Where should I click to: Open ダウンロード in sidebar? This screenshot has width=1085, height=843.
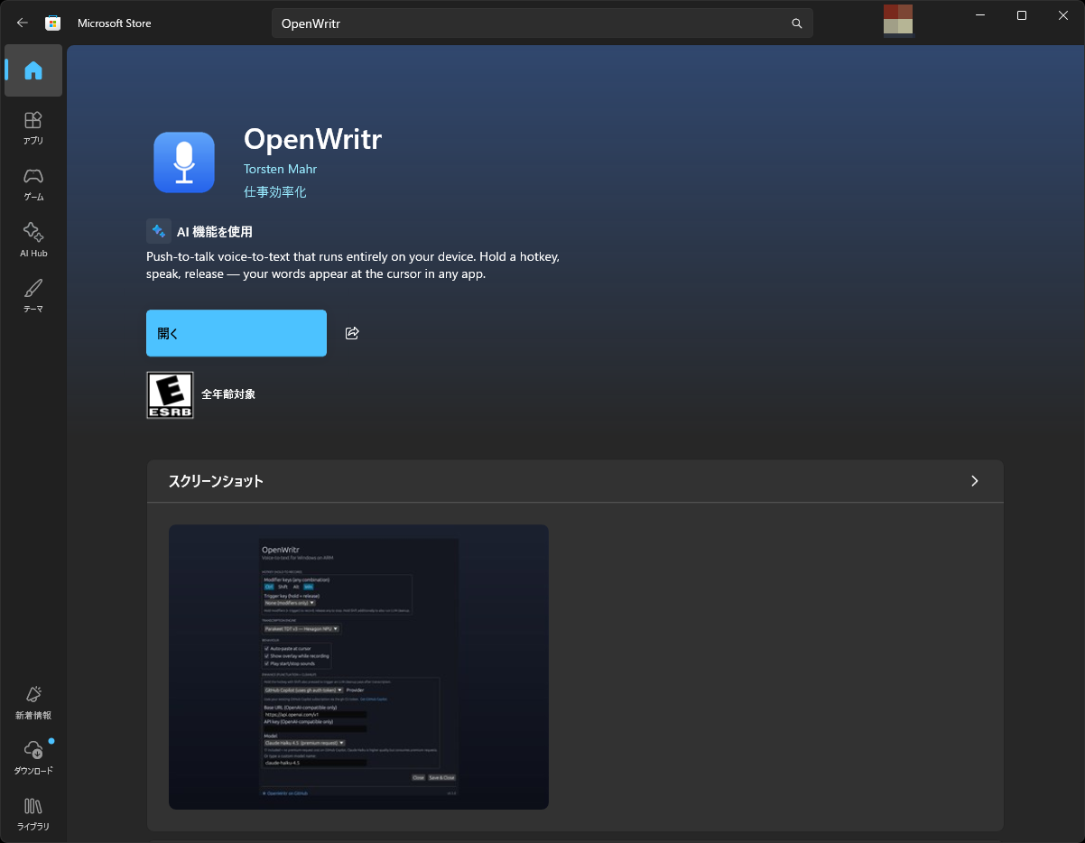point(33,758)
